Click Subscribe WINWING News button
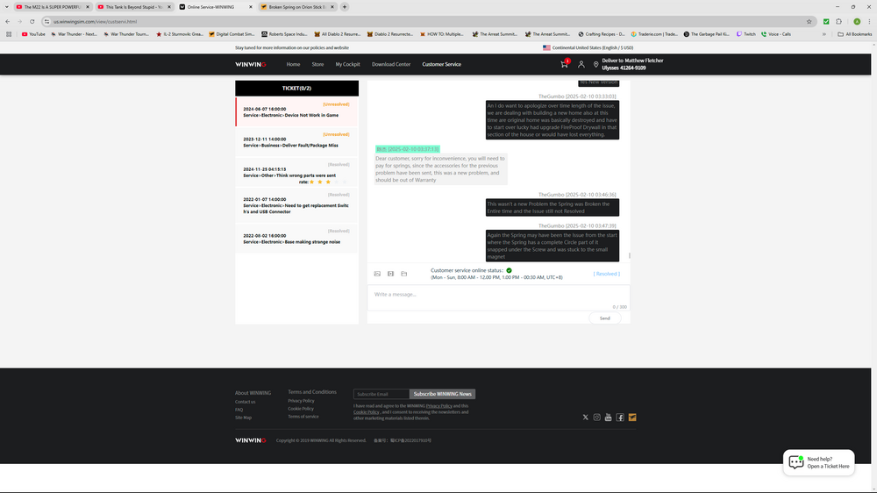877x493 pixels. tap(442, 394)
